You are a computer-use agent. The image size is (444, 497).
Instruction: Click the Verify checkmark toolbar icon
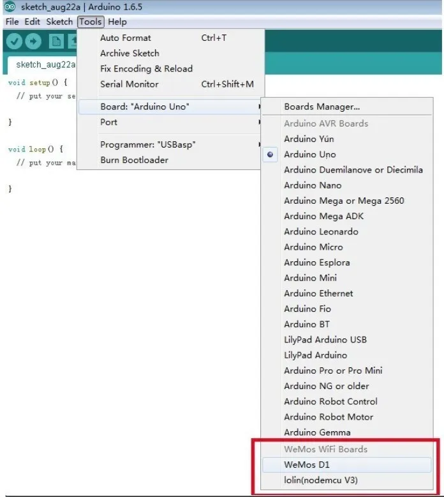pos(14,42)
